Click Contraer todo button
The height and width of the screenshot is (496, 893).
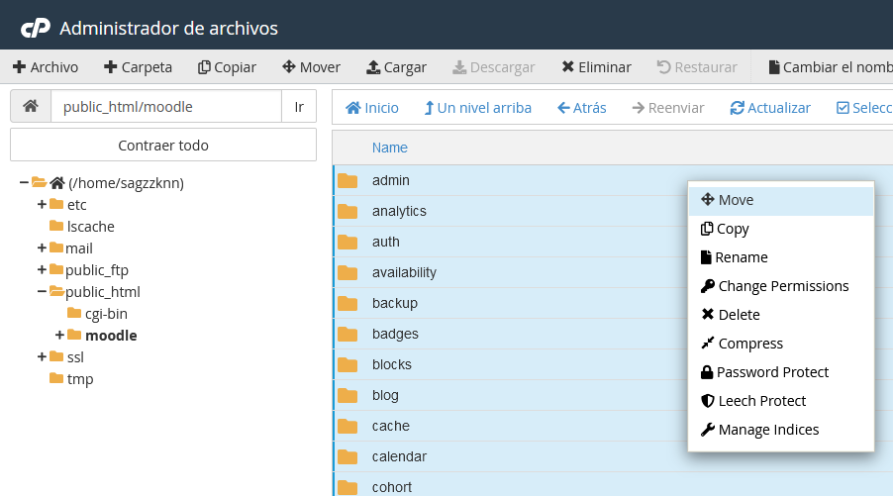click(163, 146)
